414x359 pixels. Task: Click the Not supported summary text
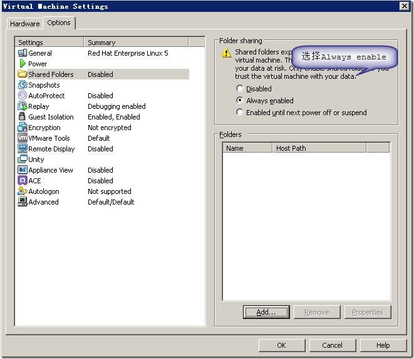(x=110, y=191)
